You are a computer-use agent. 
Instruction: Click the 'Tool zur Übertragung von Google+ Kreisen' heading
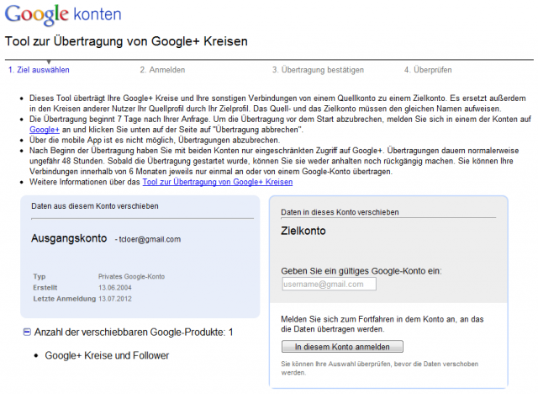click(x=126, y=41)
